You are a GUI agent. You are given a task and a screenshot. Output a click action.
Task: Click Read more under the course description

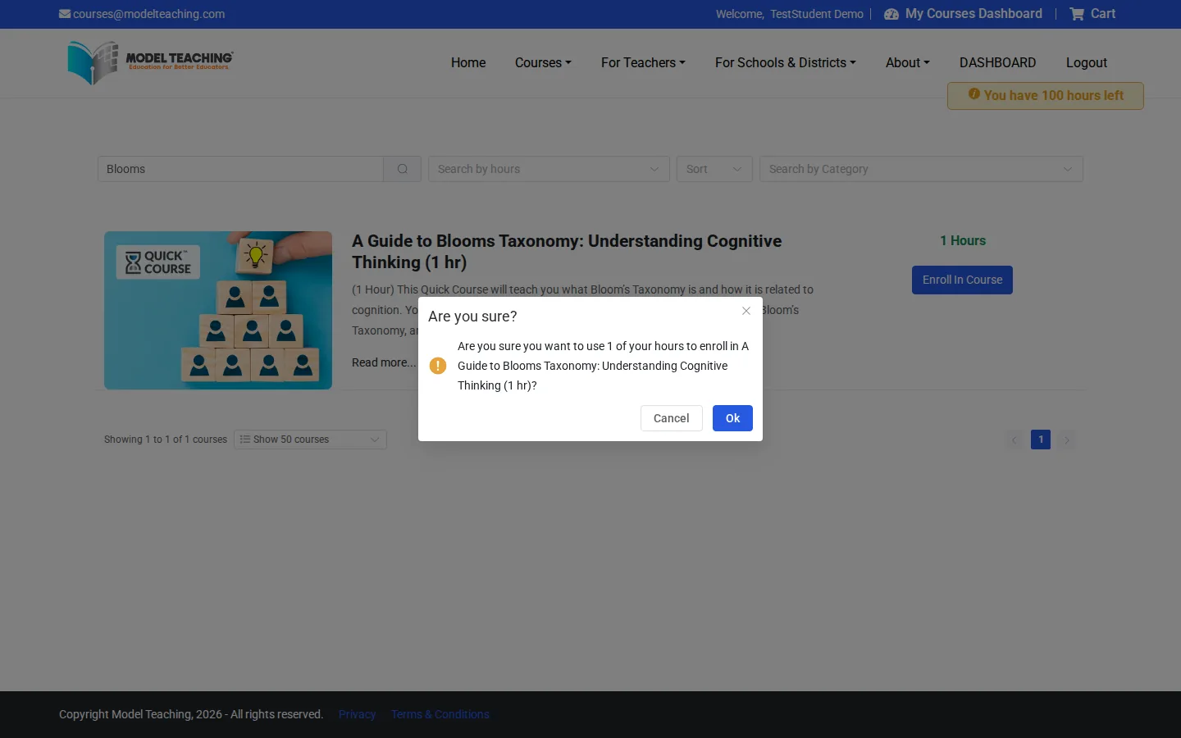click(x=384, y=362)
